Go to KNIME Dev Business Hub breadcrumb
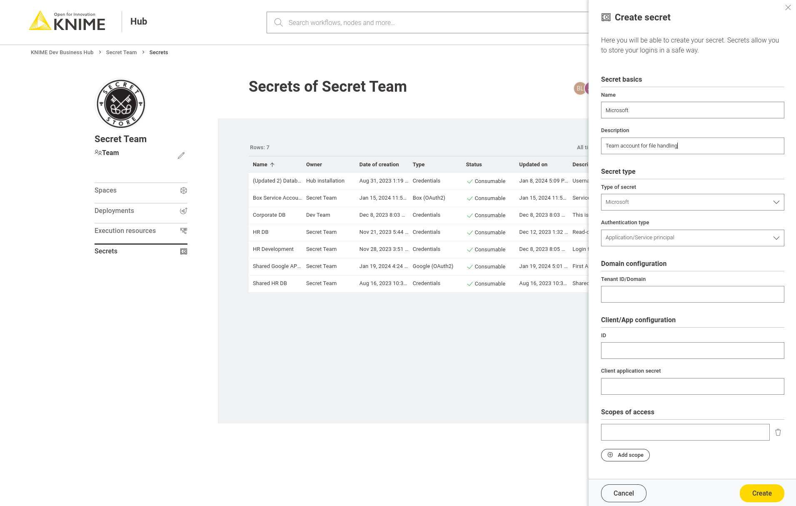The width and height of the screenshot is (796, 506). pyautogui.click(x=62, y=52)
